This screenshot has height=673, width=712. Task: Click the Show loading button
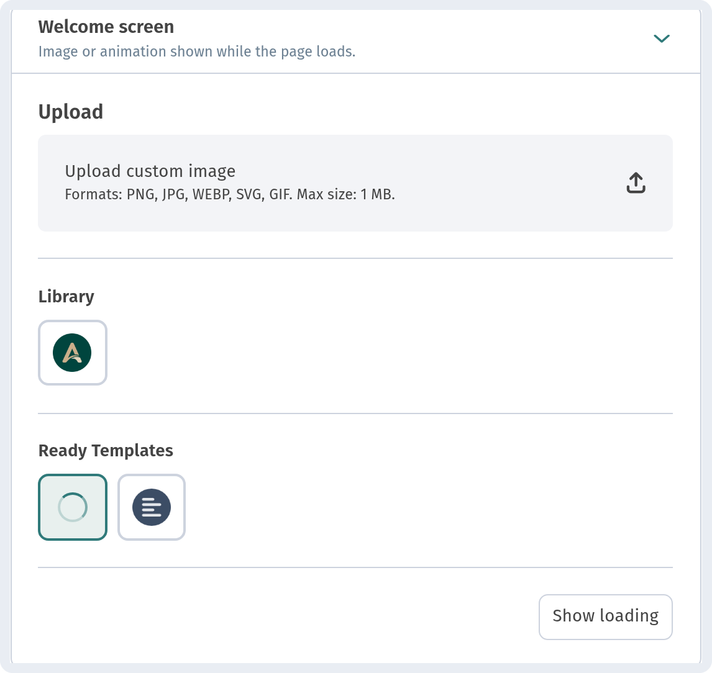coord(605,617)
